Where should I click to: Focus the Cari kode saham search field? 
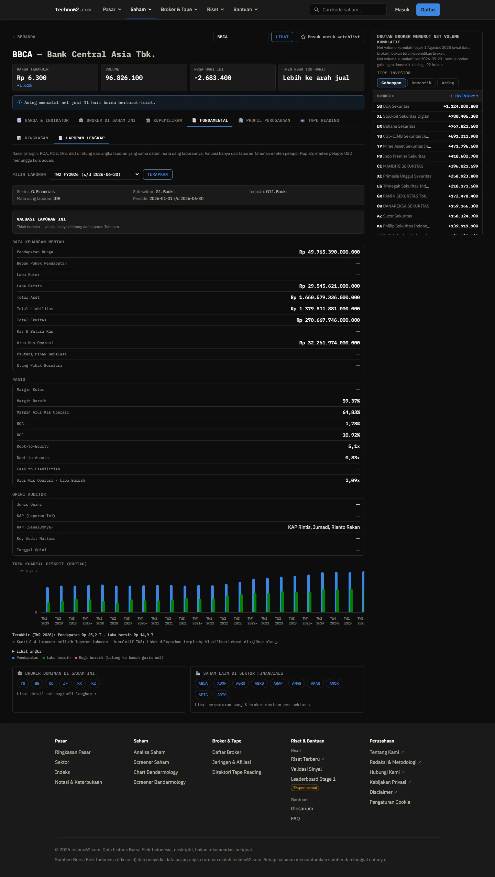point(348,10)
